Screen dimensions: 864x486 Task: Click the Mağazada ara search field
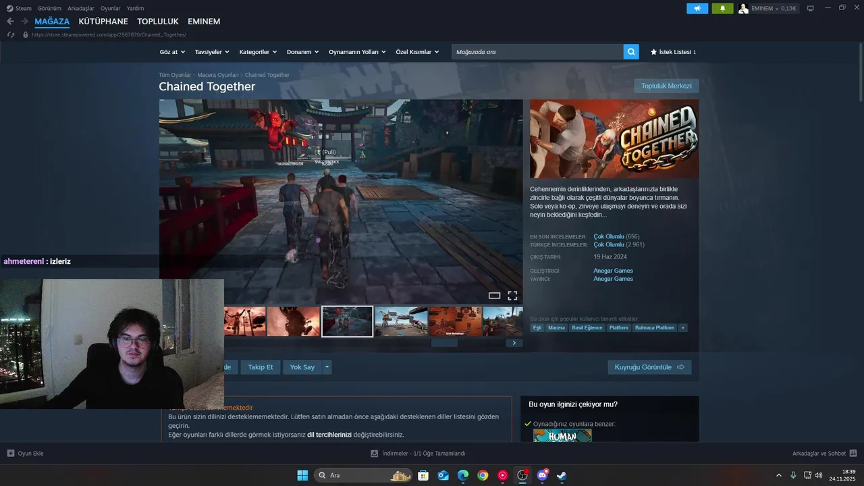[537, 52]
